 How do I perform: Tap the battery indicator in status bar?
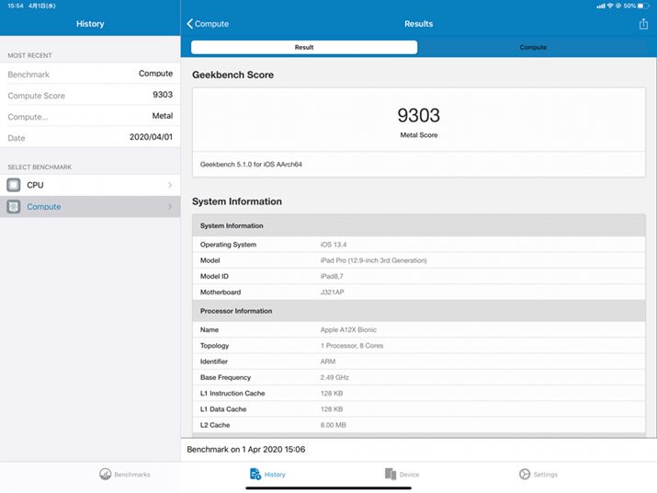(x=644, y=6)
